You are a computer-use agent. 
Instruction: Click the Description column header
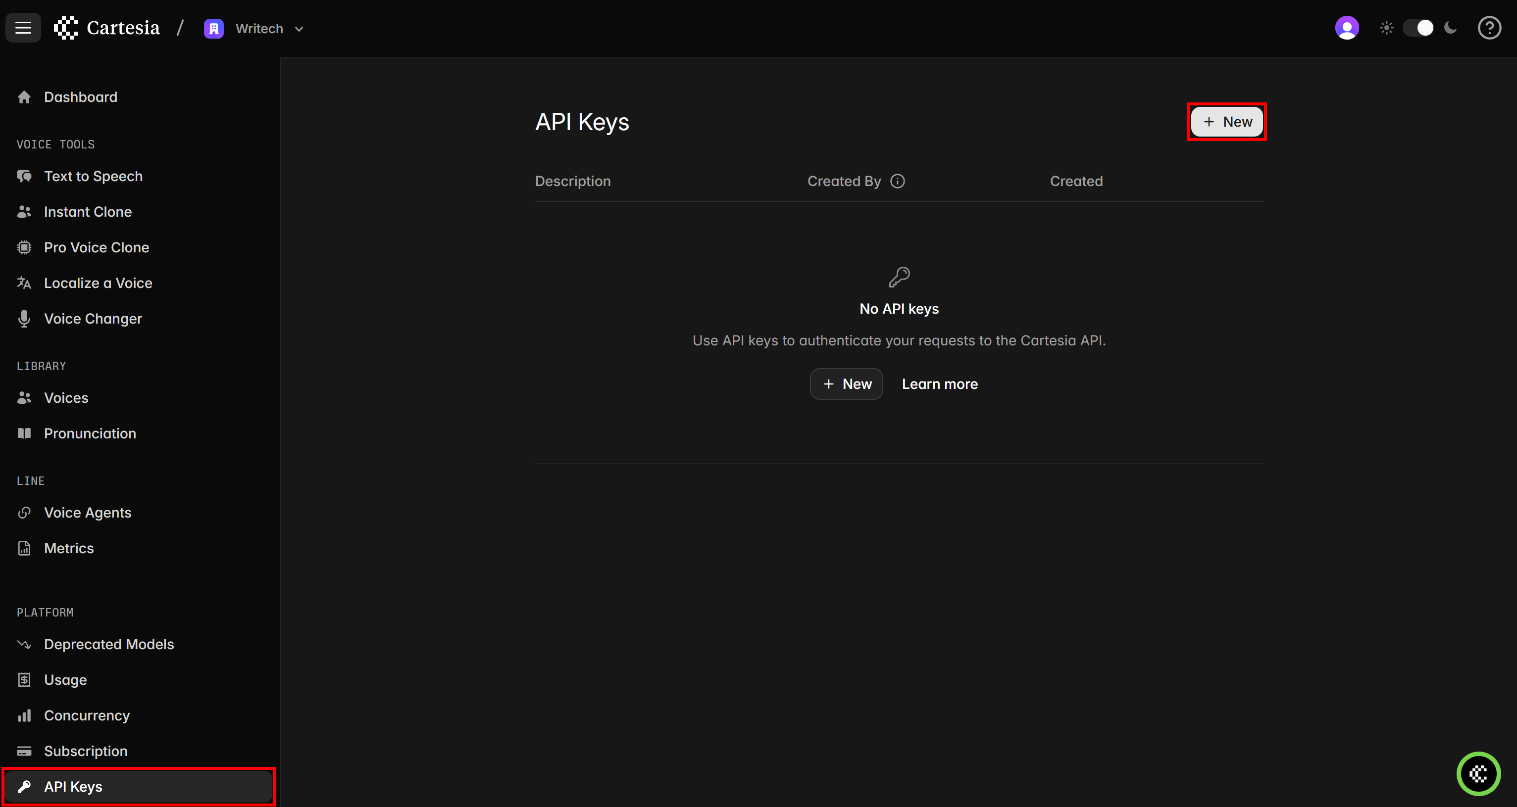(572, 181)
